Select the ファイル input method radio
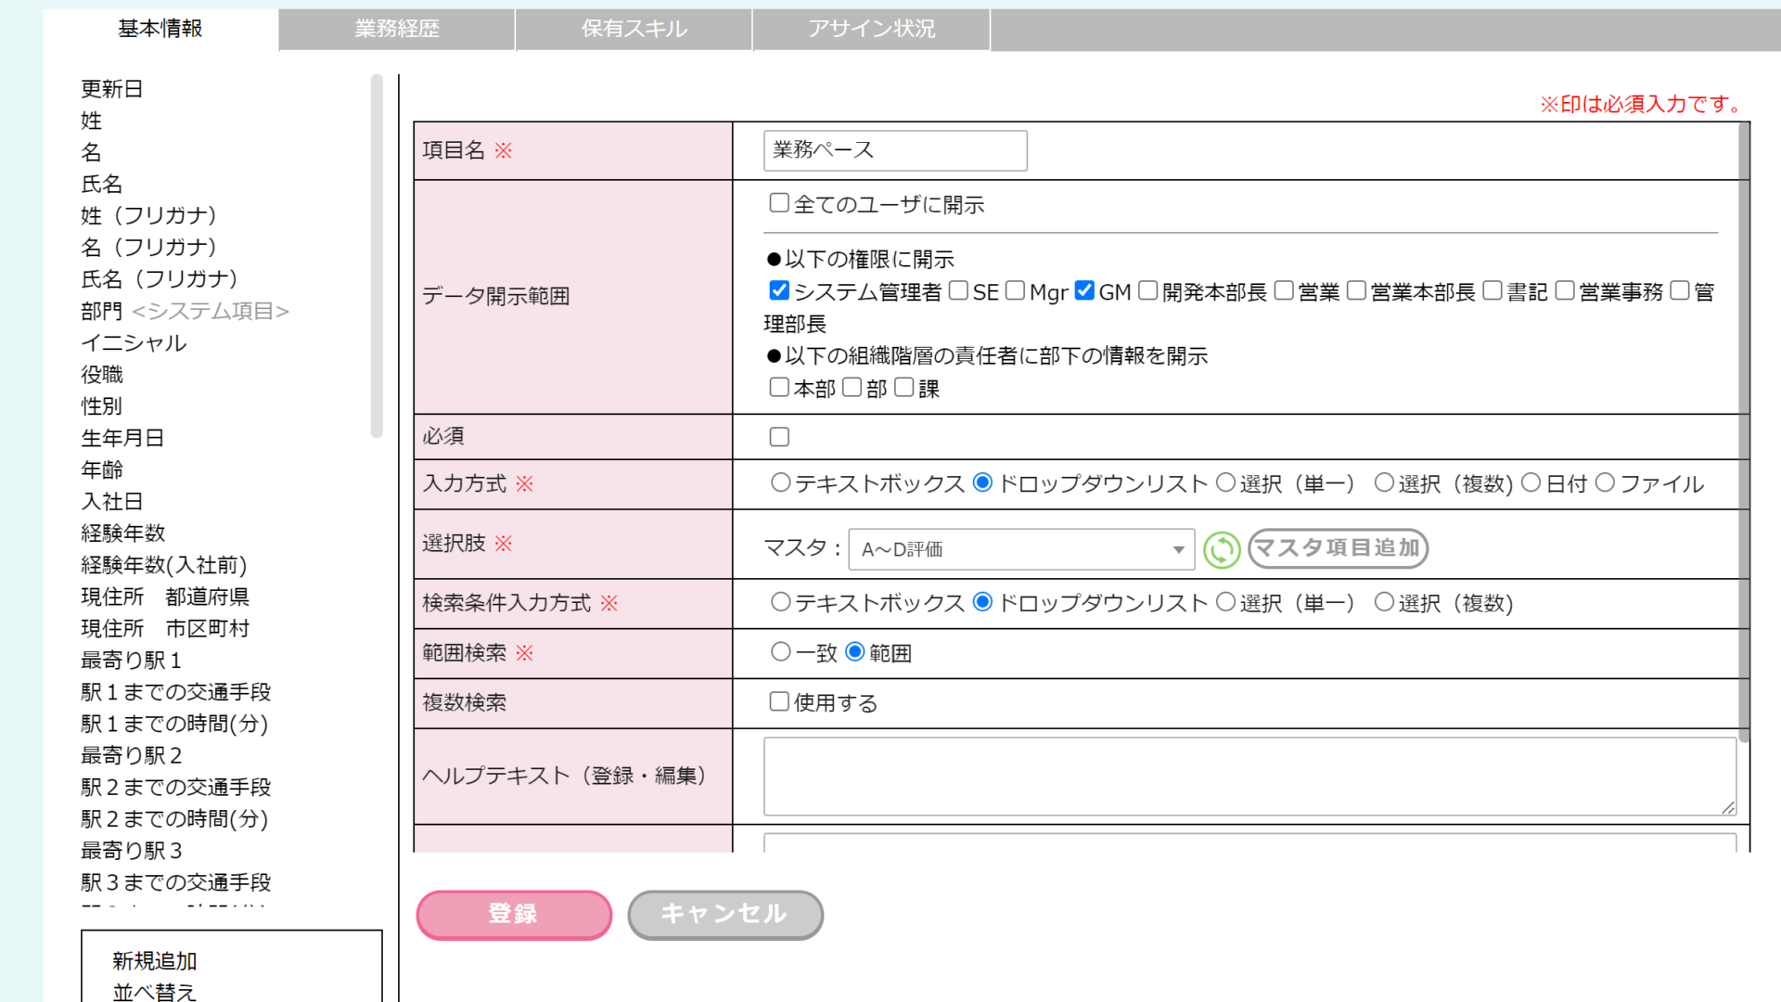The width and height of the screenshot is (1781, 1002). coord(1605,483)
